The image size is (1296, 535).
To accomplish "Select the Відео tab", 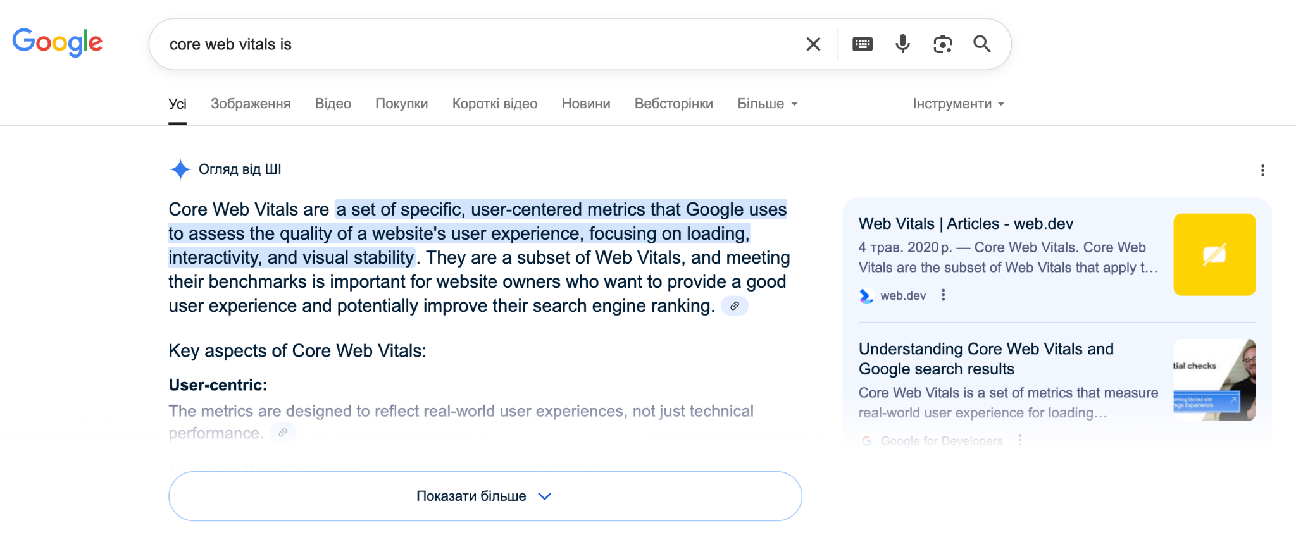I will tap(333, 103).
